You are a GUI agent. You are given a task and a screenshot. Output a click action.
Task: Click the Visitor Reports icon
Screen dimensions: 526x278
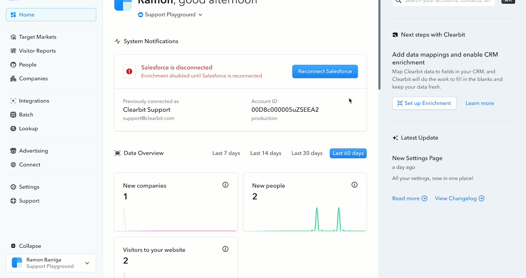[x=13, y=51]
